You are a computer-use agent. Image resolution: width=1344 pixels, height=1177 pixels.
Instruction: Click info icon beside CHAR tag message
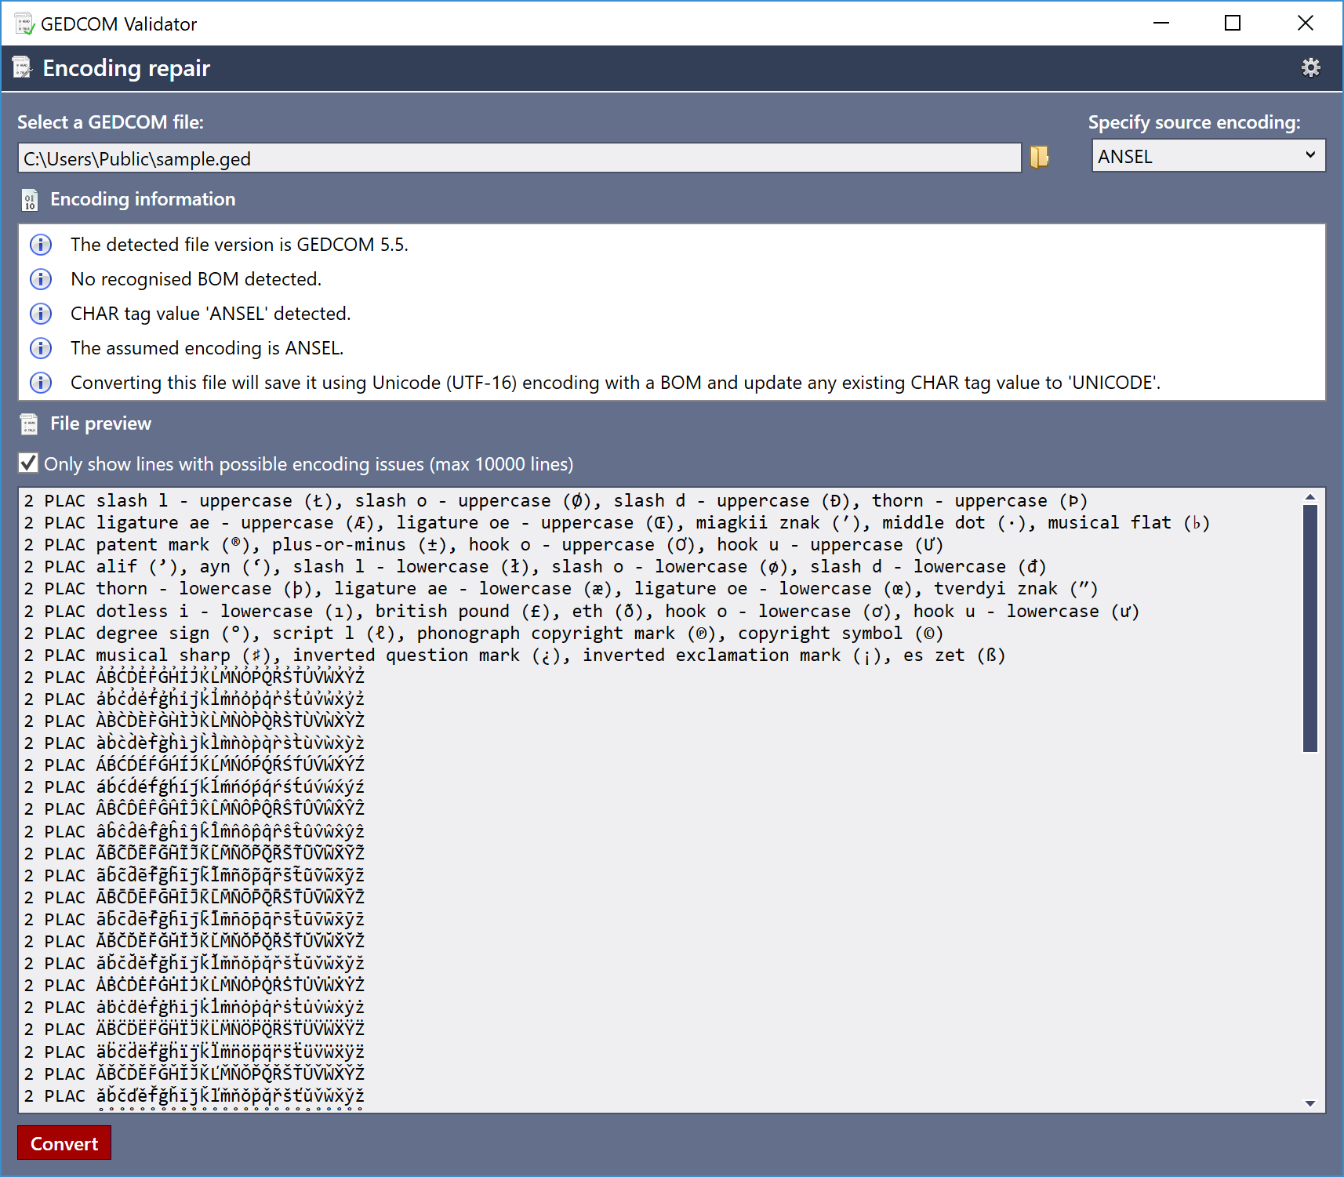pos(41,314)
